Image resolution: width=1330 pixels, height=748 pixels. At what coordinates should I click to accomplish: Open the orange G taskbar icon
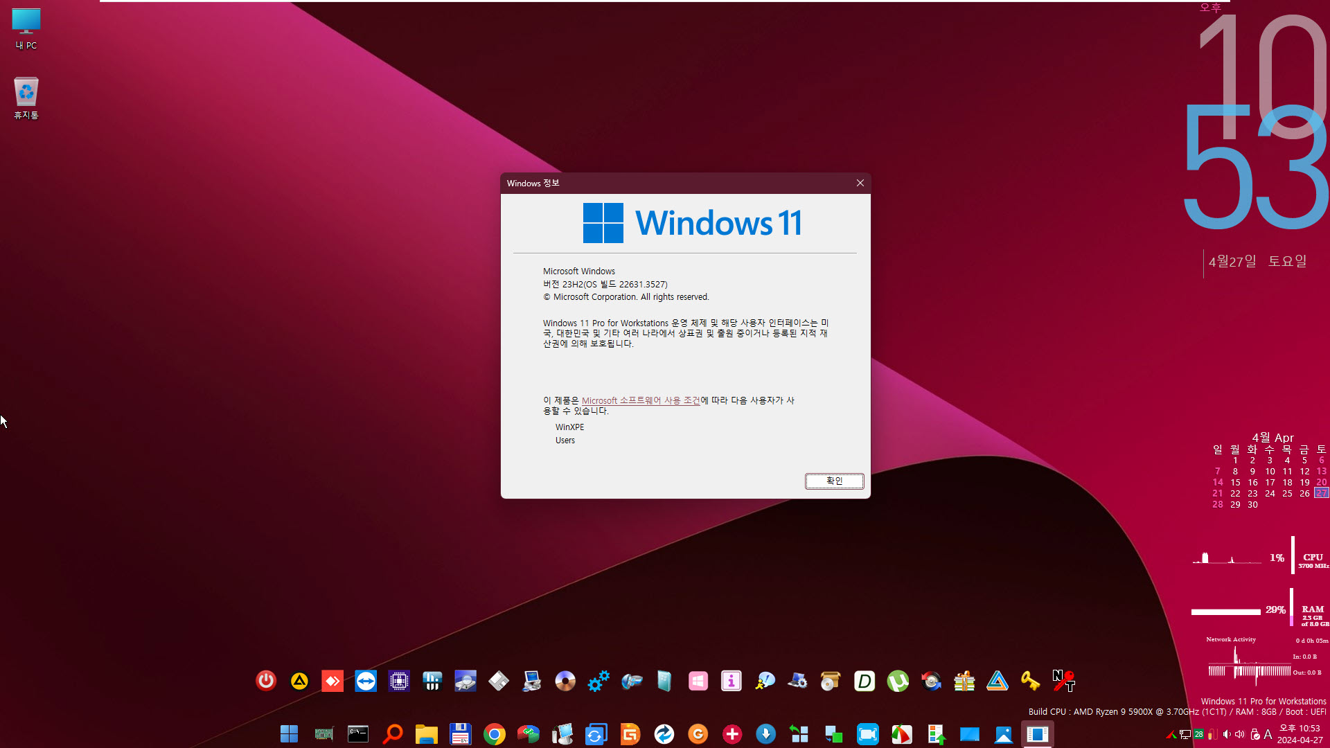tap(698, 734)
